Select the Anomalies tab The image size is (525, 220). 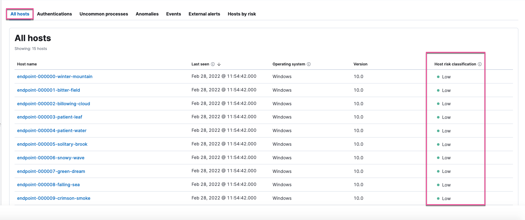[x=147, y=14]
